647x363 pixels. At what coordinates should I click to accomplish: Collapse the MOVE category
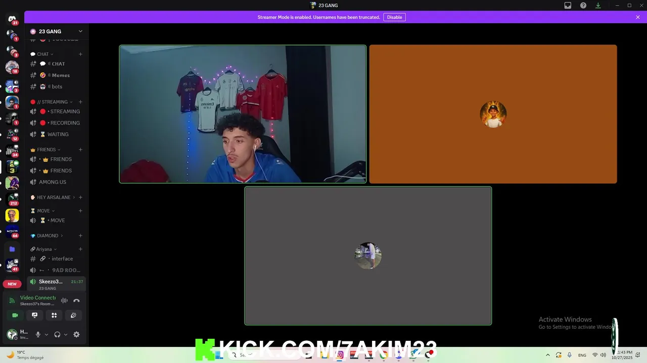click(43, 211)
